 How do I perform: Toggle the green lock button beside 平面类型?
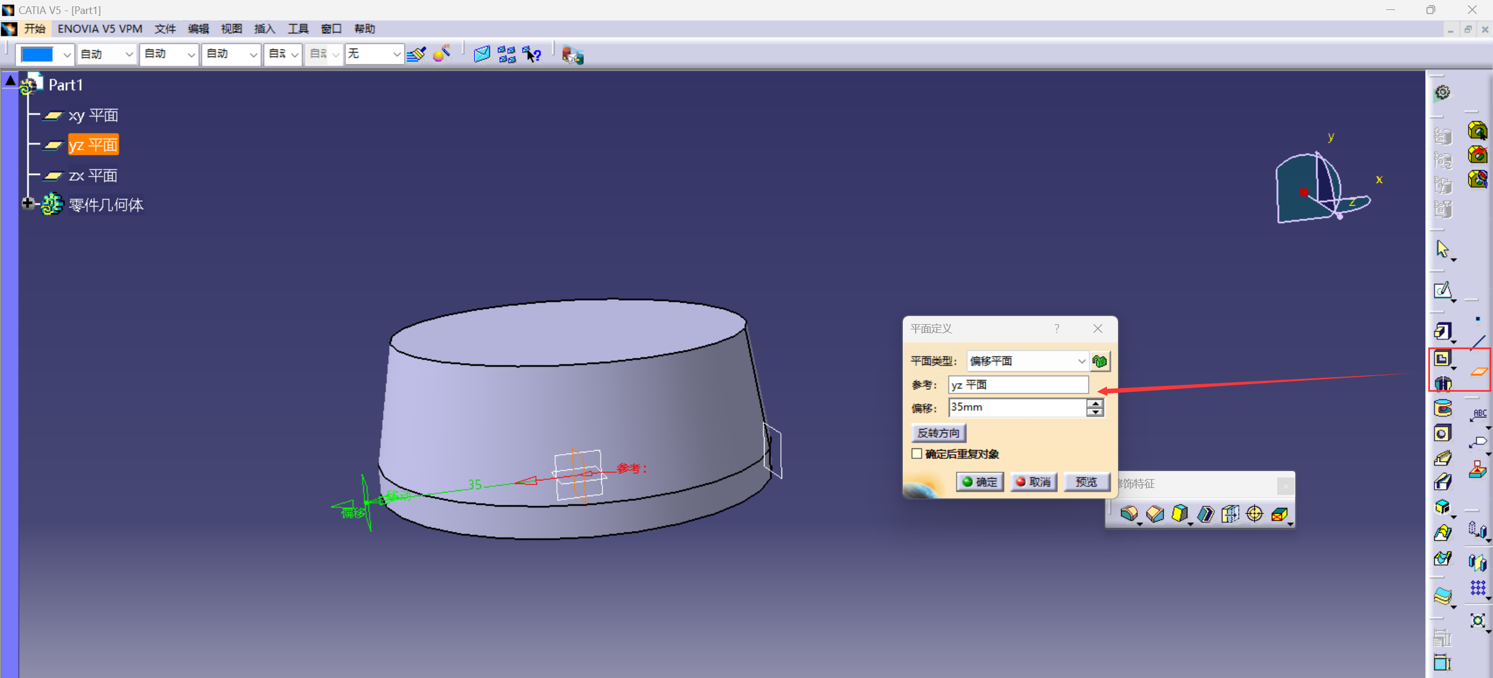[x=1100, y=361]
